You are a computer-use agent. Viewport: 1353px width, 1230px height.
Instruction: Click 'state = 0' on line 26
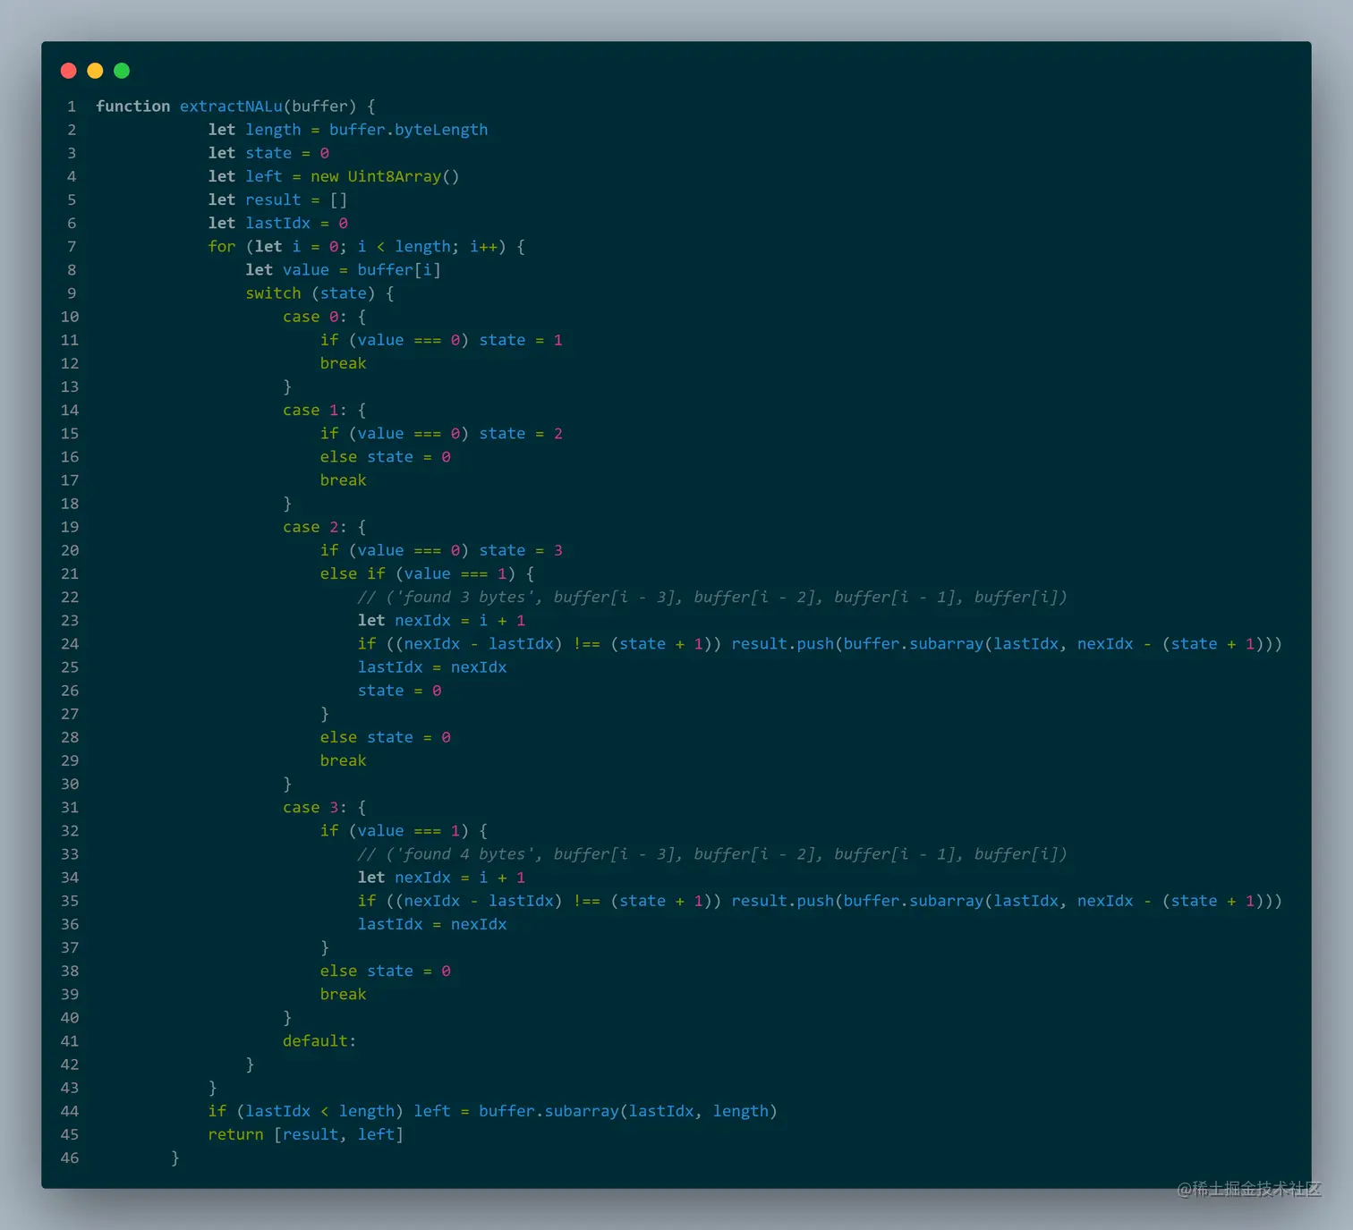[399, 691]
